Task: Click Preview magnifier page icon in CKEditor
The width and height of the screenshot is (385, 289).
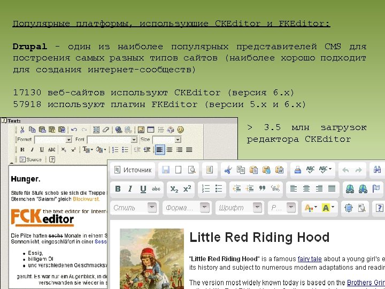Action: [191, 170]
